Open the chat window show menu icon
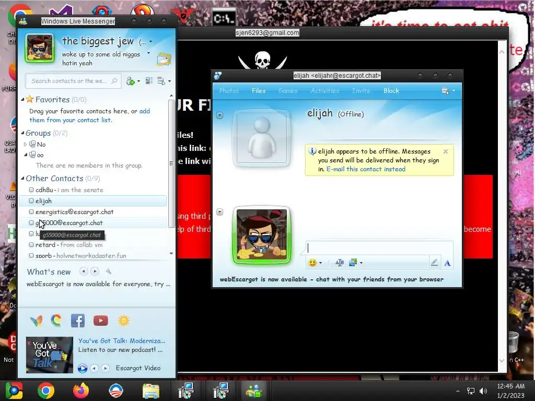The width and height of the screenshot is (535, 401). coord(445,91)
